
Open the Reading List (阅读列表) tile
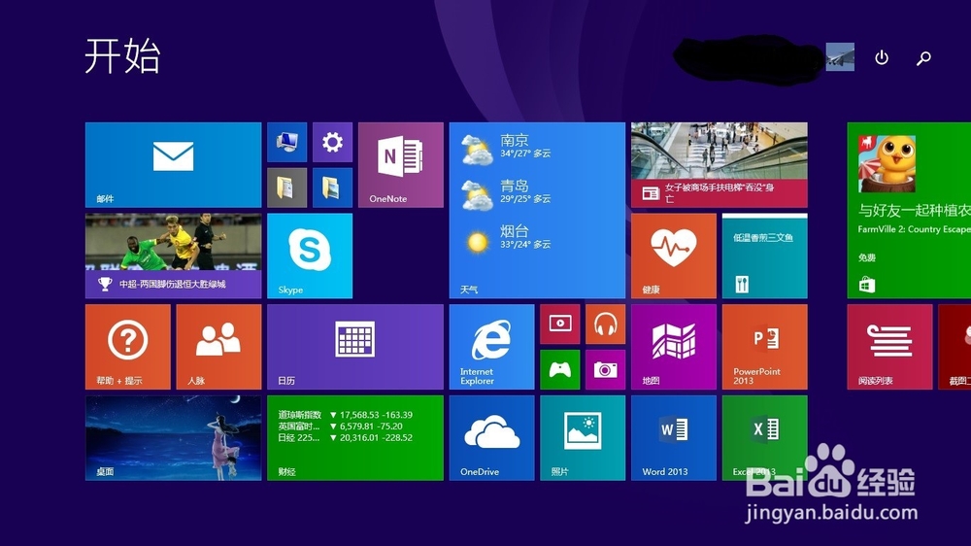tap(889, 347)
